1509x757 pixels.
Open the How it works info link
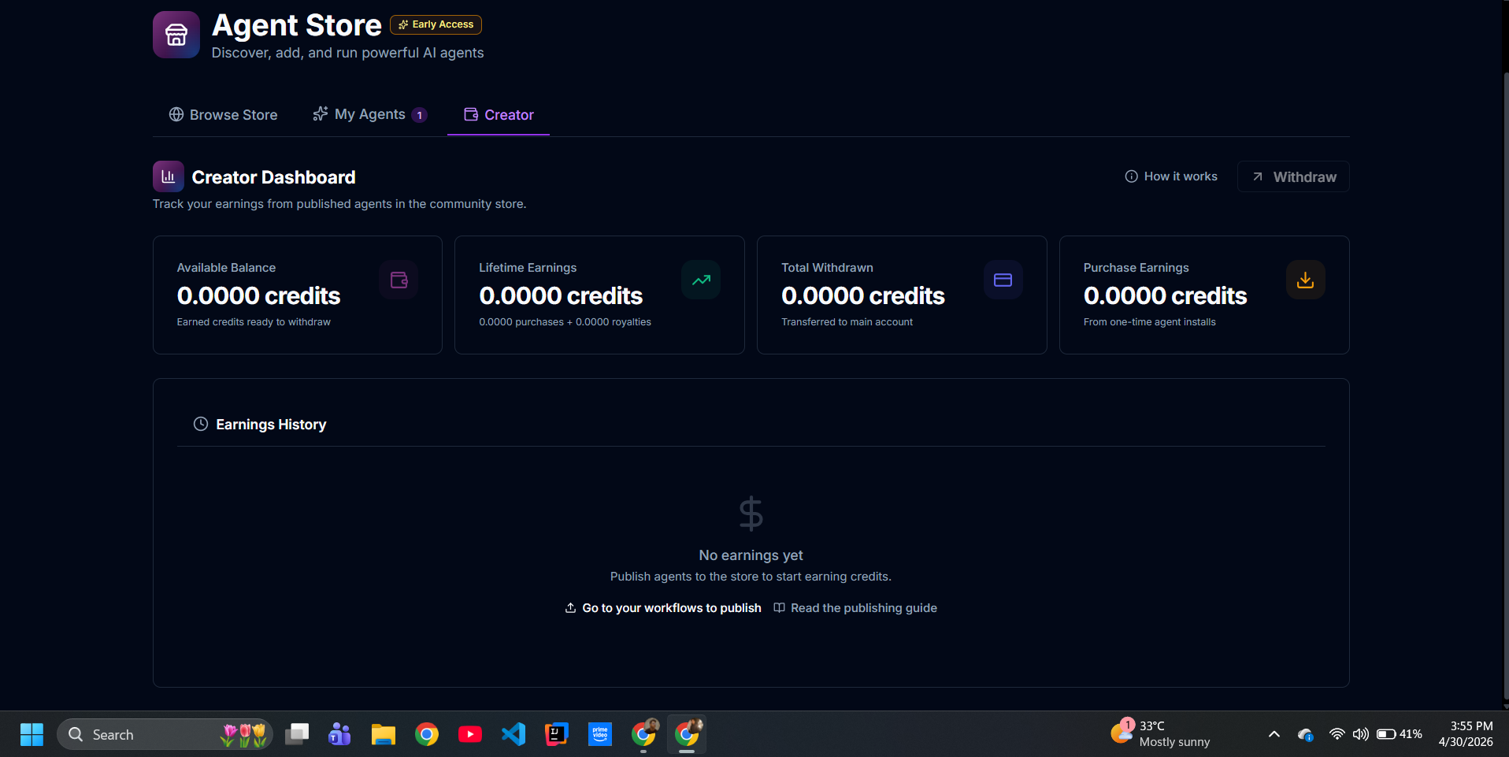pyautogui.click(x=1171, y=176)
